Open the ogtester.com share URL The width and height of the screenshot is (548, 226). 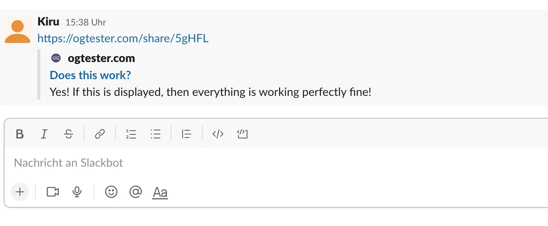click(x=123, y=38)
